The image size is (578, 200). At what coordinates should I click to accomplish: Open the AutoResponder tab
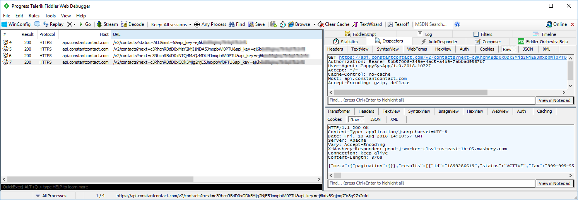tap(439, 42)
